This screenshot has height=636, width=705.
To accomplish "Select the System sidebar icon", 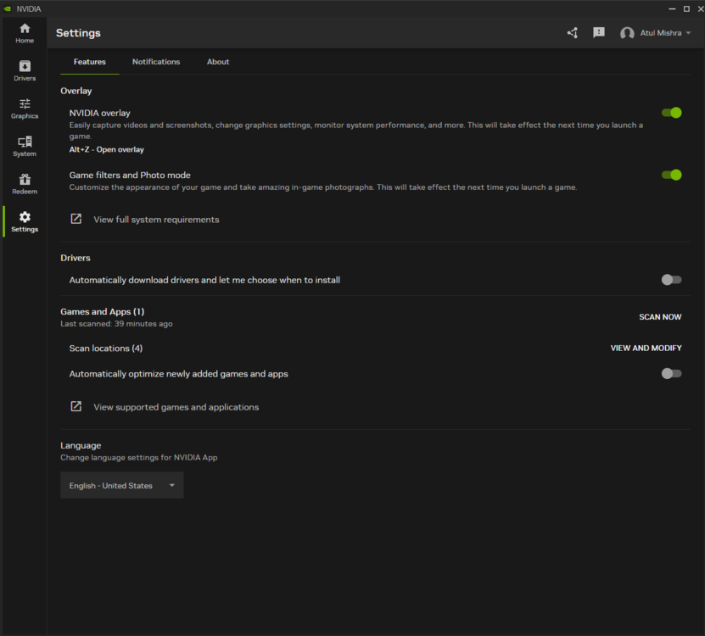I will pos(25,146).
